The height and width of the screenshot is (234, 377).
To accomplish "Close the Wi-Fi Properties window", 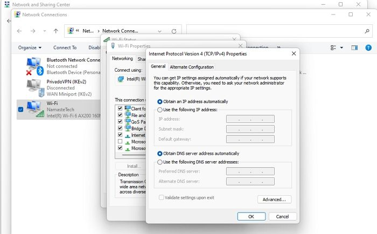I will click(240, 45).
